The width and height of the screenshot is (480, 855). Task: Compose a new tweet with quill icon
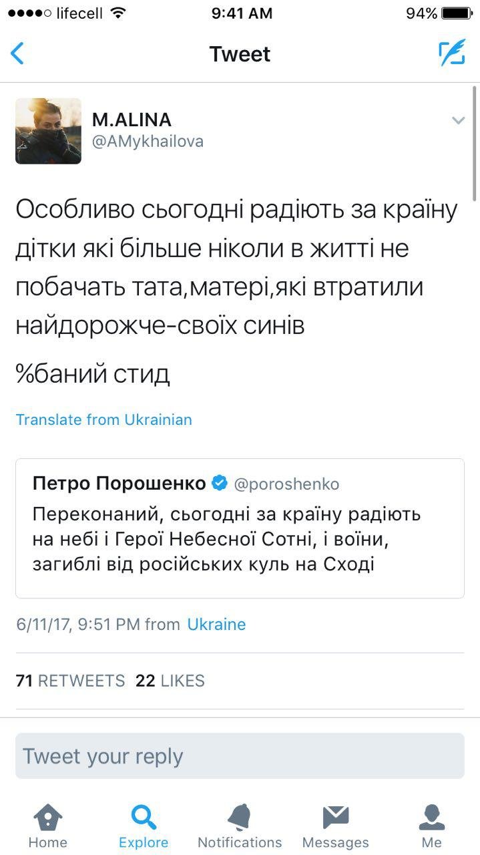tap(452, 53)
